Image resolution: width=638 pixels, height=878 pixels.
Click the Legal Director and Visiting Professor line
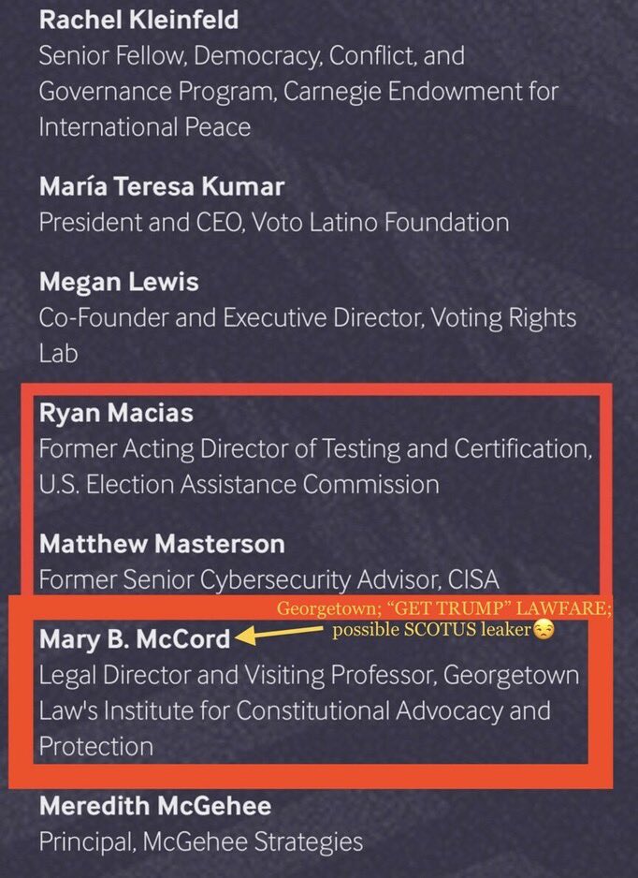pos(309,675)
